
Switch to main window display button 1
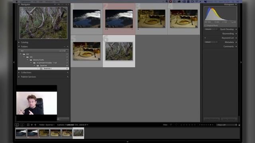pyautogui.click(x=17, y=125)
